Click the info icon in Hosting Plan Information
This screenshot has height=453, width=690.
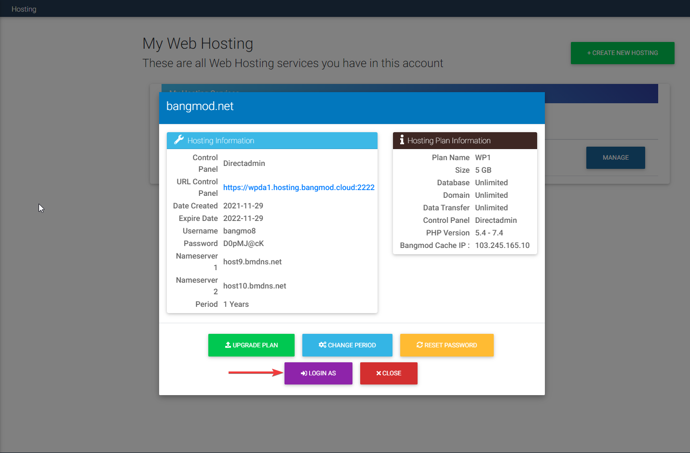coord(402,140)
